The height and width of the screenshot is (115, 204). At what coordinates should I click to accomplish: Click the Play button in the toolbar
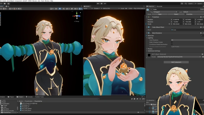click(x=98, y=4)
